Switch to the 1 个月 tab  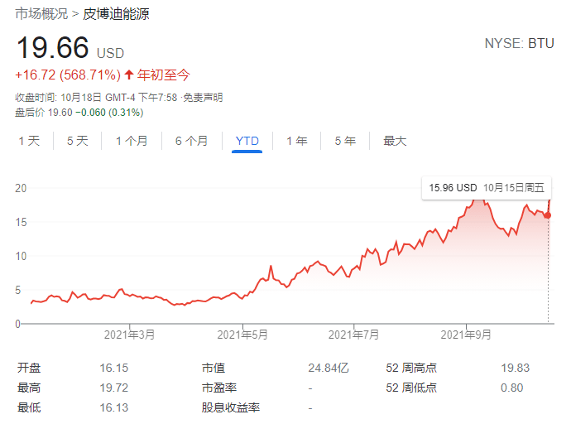coord(132,141)
